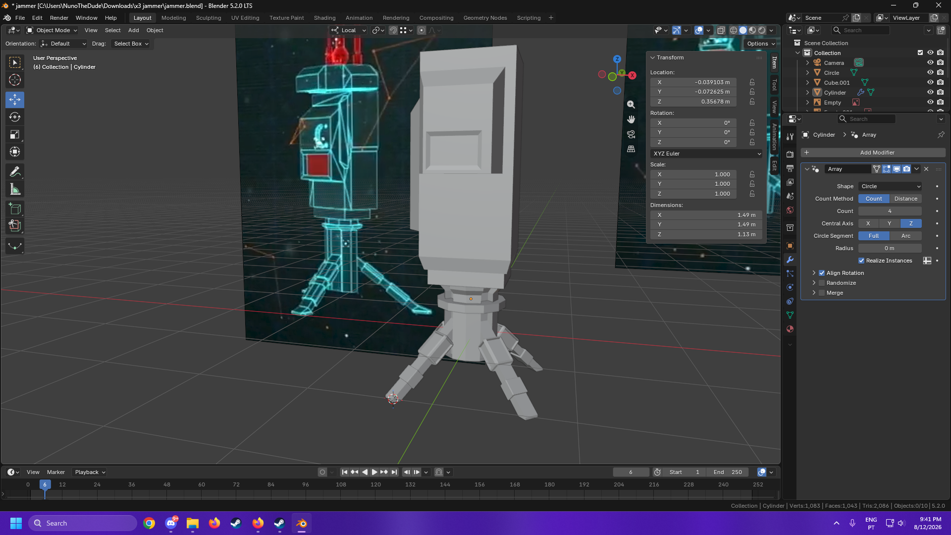Hide the Circle object in the outliner
Screen dimensions: 951x535
click(x=930, y=73)
